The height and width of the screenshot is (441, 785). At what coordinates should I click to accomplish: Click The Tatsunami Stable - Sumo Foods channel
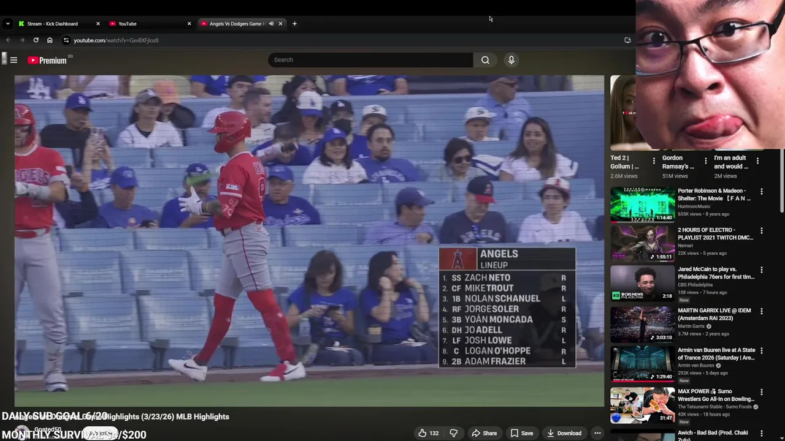point(715,407)
